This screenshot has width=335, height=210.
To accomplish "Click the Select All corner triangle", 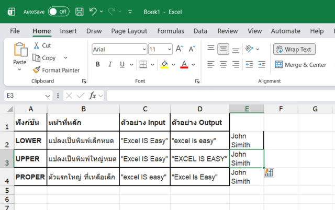I will [10, 109].
